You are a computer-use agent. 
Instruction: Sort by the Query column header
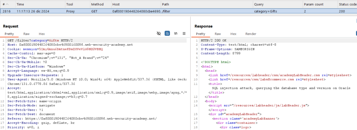coord(278,4)
